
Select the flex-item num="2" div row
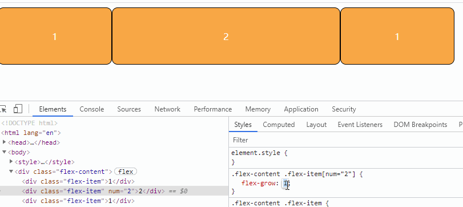114,191
